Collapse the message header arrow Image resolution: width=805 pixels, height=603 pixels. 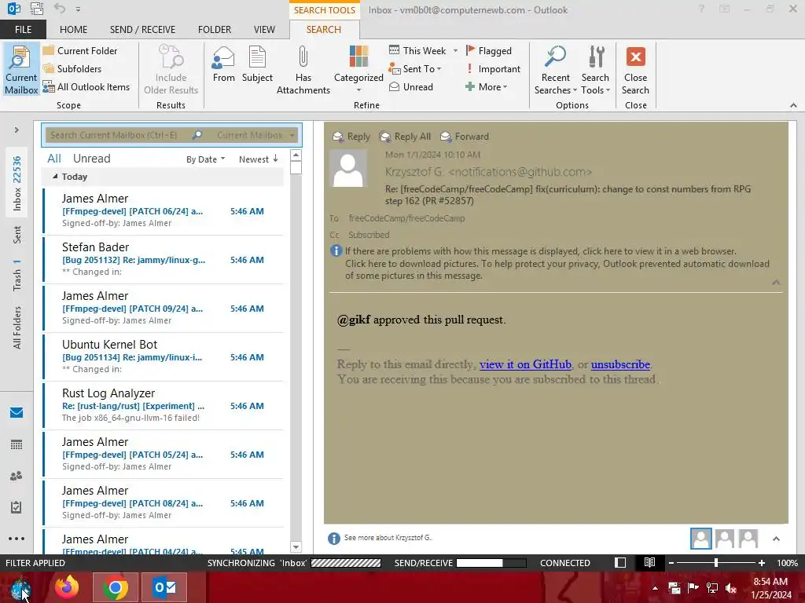click(x=776, y=283)
